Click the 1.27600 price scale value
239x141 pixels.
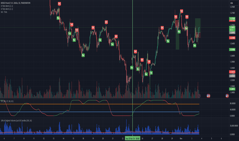tap(232, 7)
